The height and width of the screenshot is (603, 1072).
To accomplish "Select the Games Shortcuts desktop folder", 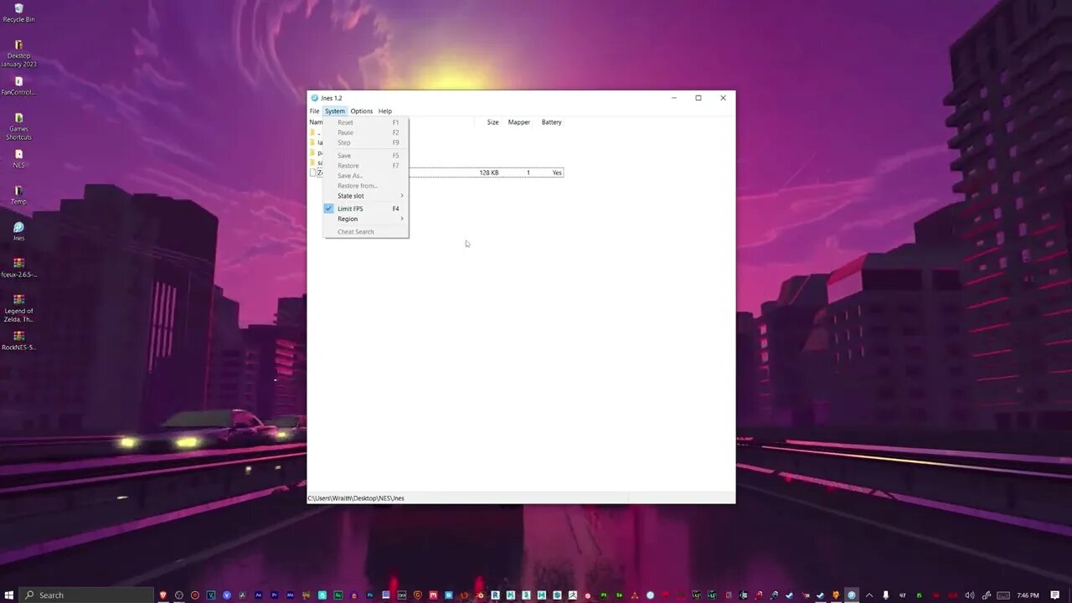I will tap(18, 126).
